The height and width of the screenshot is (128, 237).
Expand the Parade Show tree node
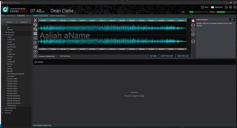click(x=3, y=110)
